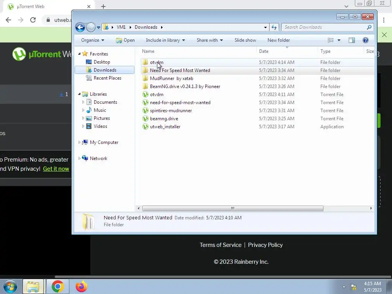Select Desktop in Favorites
The height and width of the screenshot is (294, 392).
pos(102,62)
